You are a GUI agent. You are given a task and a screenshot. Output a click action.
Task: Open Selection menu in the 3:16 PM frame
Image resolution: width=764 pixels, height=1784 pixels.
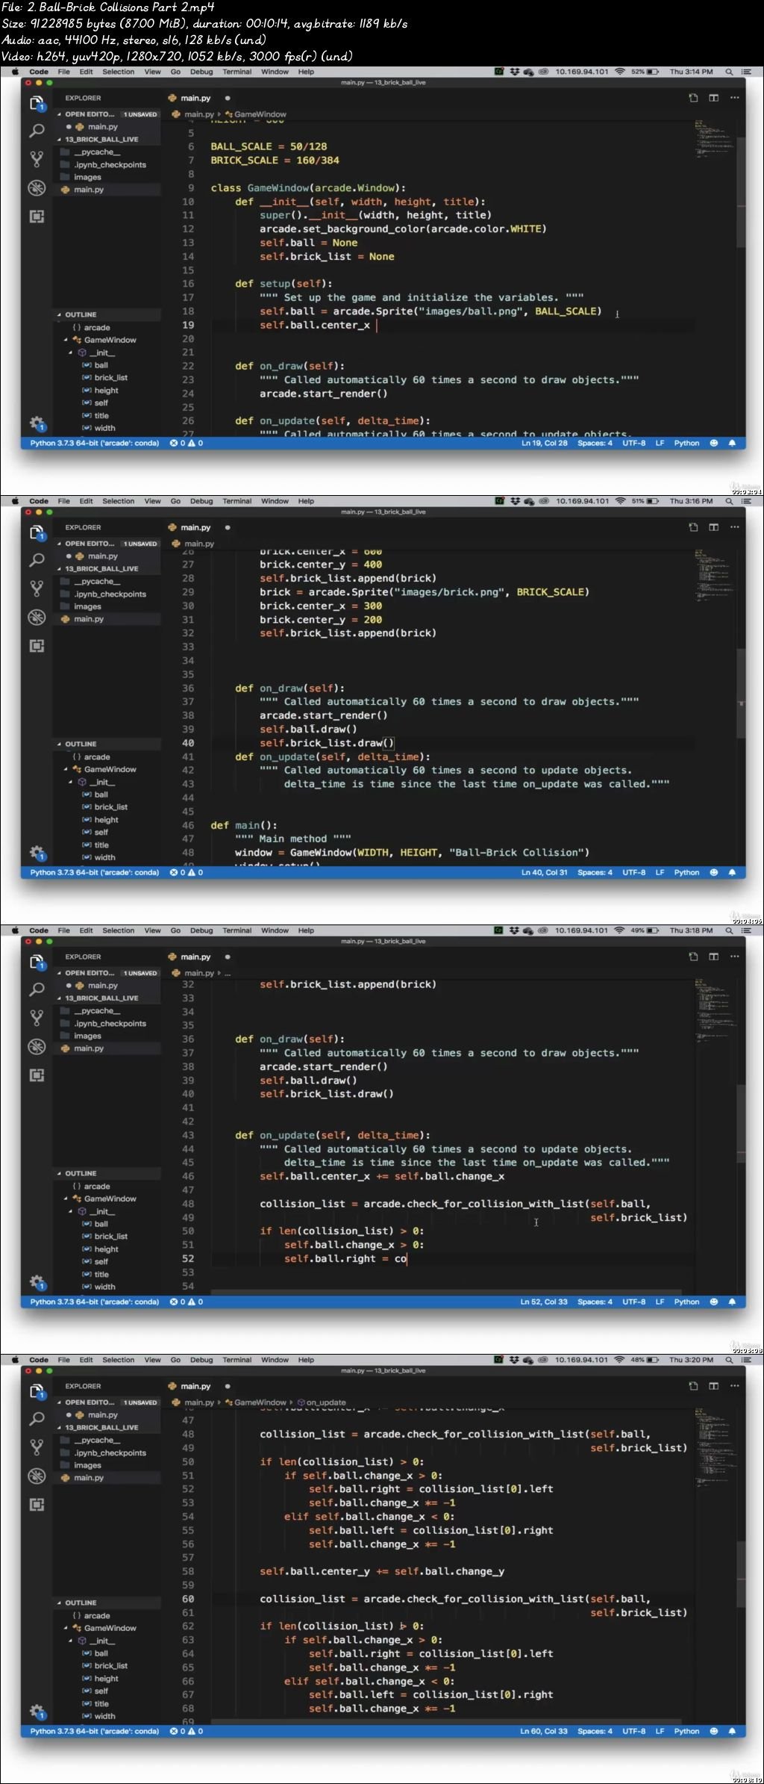tap(119, 501)
